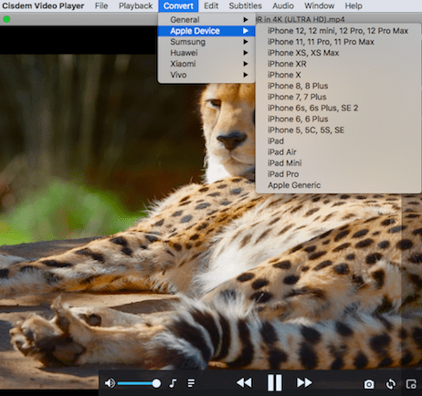Select Apple Generic option
Viewport: 422px width, 396px height.
[x=339, y=185]
